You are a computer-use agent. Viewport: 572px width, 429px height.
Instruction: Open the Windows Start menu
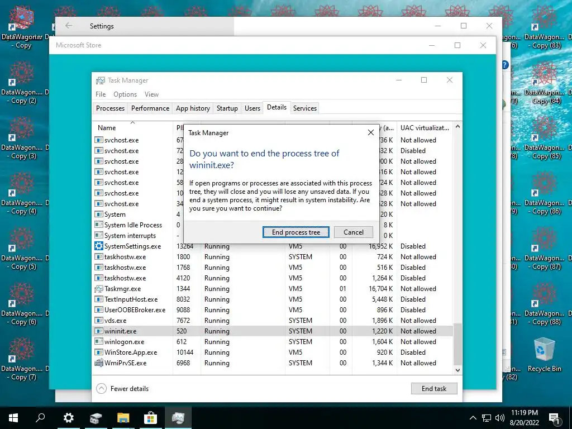(x=13, y=418)
